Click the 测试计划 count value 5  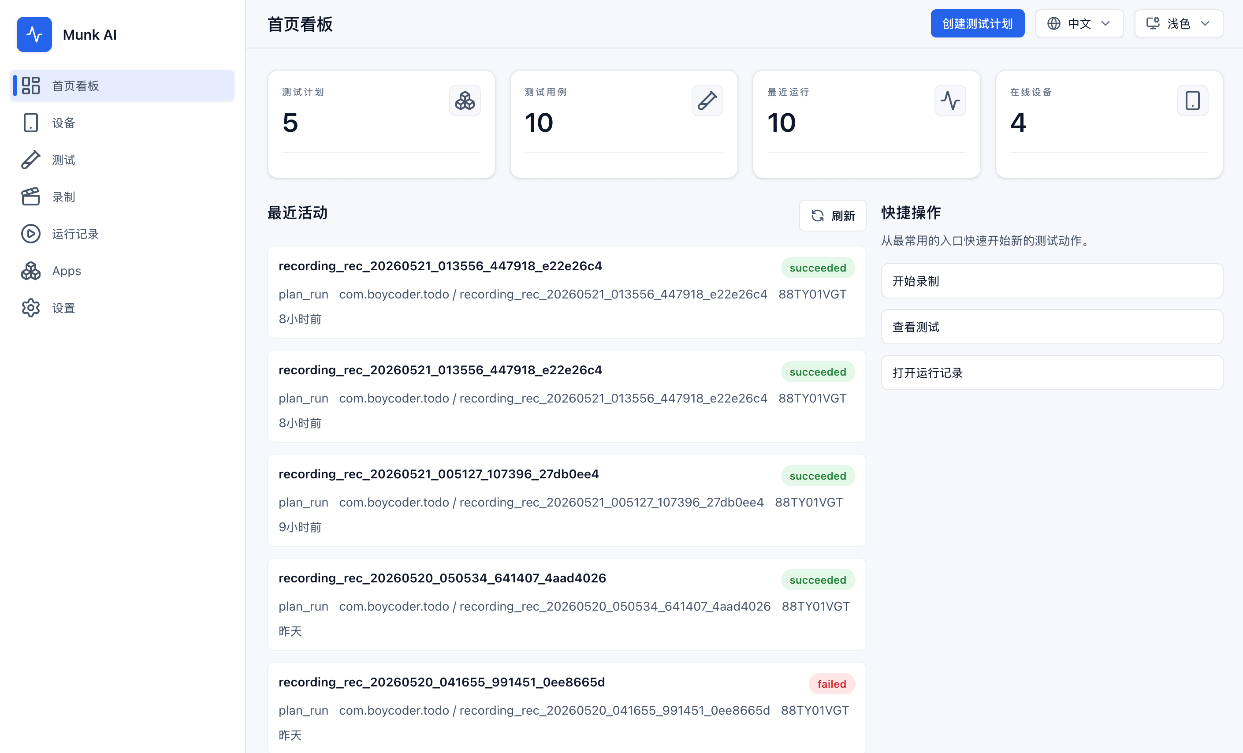290,123
